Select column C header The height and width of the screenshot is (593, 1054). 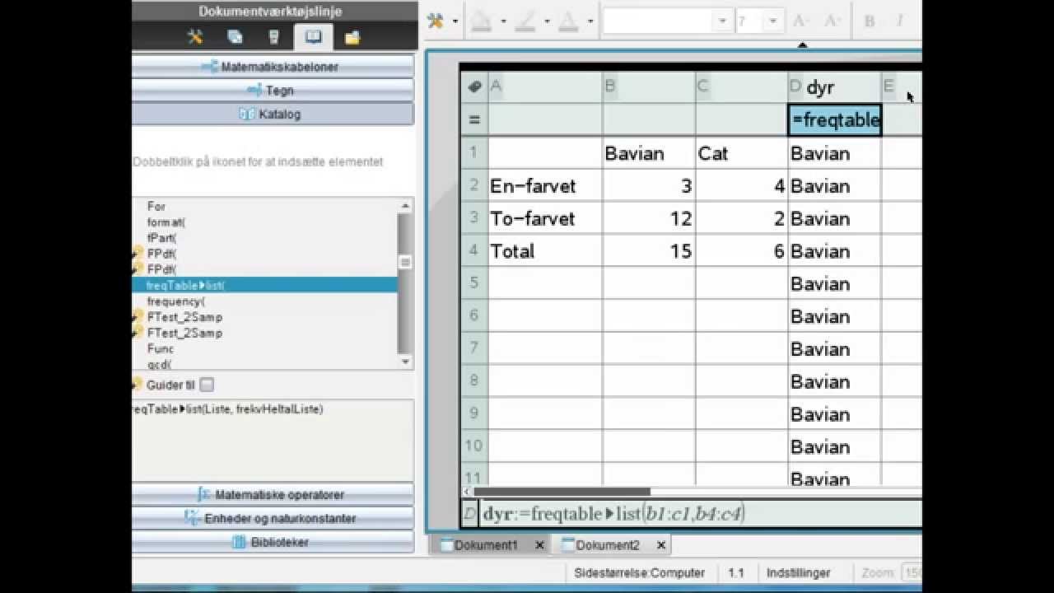(742, 86)
